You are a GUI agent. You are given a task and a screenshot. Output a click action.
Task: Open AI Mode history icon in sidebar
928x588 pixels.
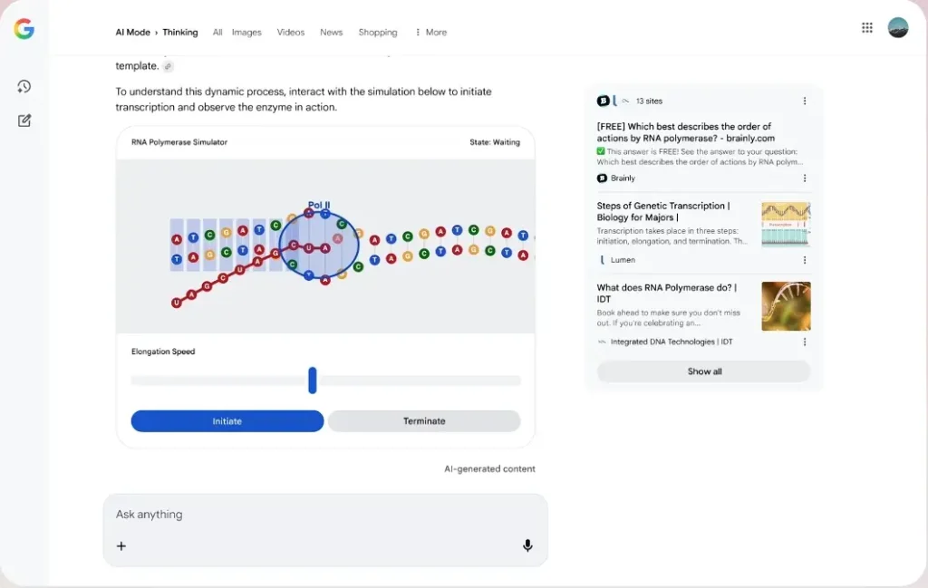click(x=24, y=87)
